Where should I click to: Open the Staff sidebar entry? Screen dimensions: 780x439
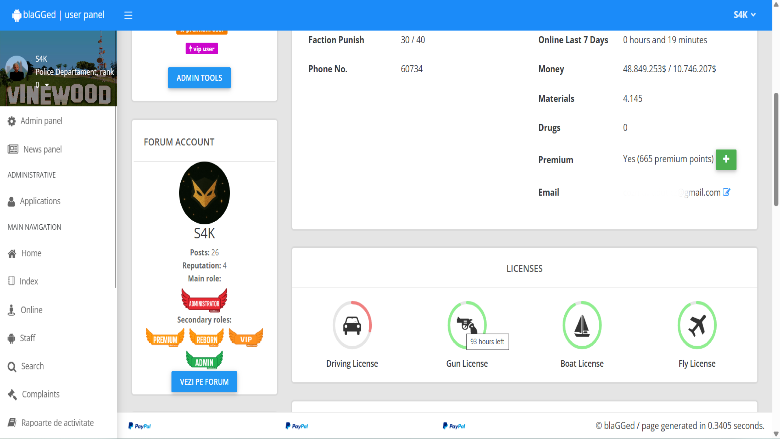coord(27,338)
